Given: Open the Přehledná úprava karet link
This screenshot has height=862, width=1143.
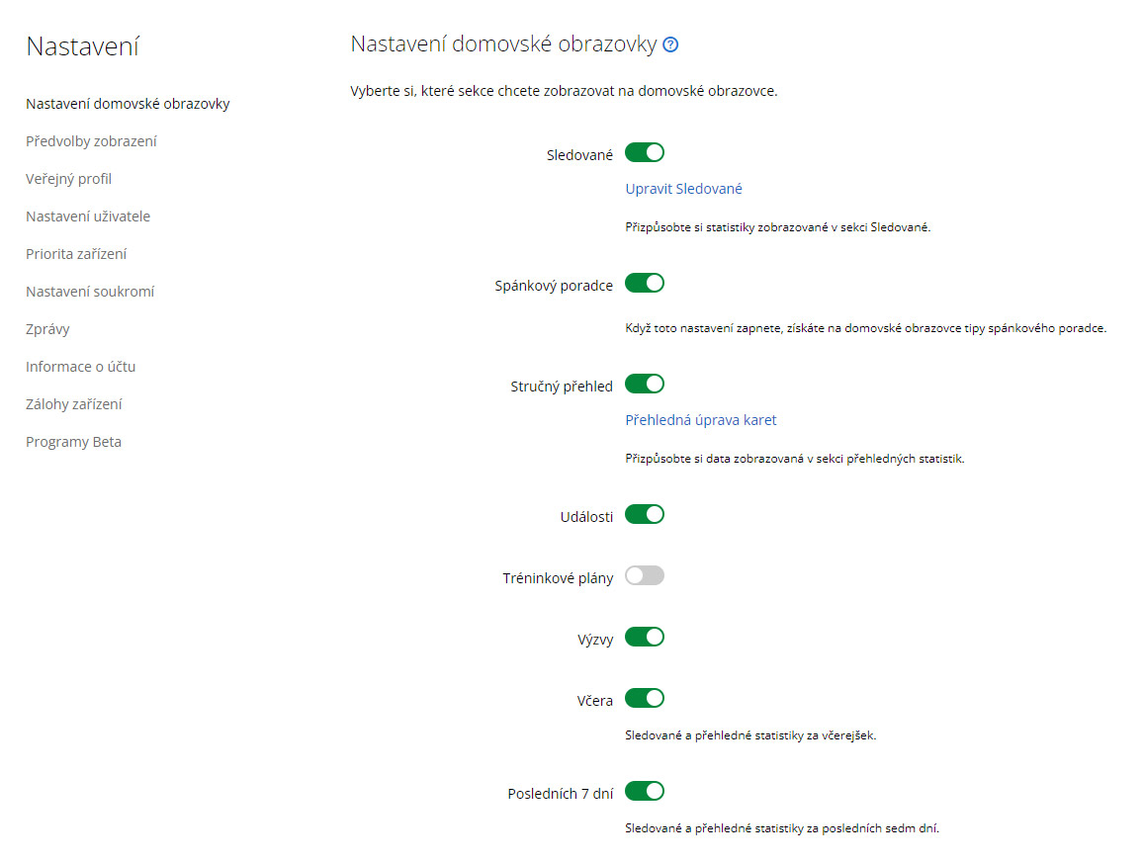Looking at the screenshot, I should point(700,420).
